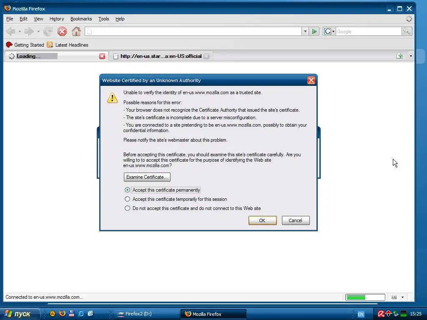Open the back history dropdown arrow
Screen dimensions: 427x320
pyautogui.click(x=20, y=32)
